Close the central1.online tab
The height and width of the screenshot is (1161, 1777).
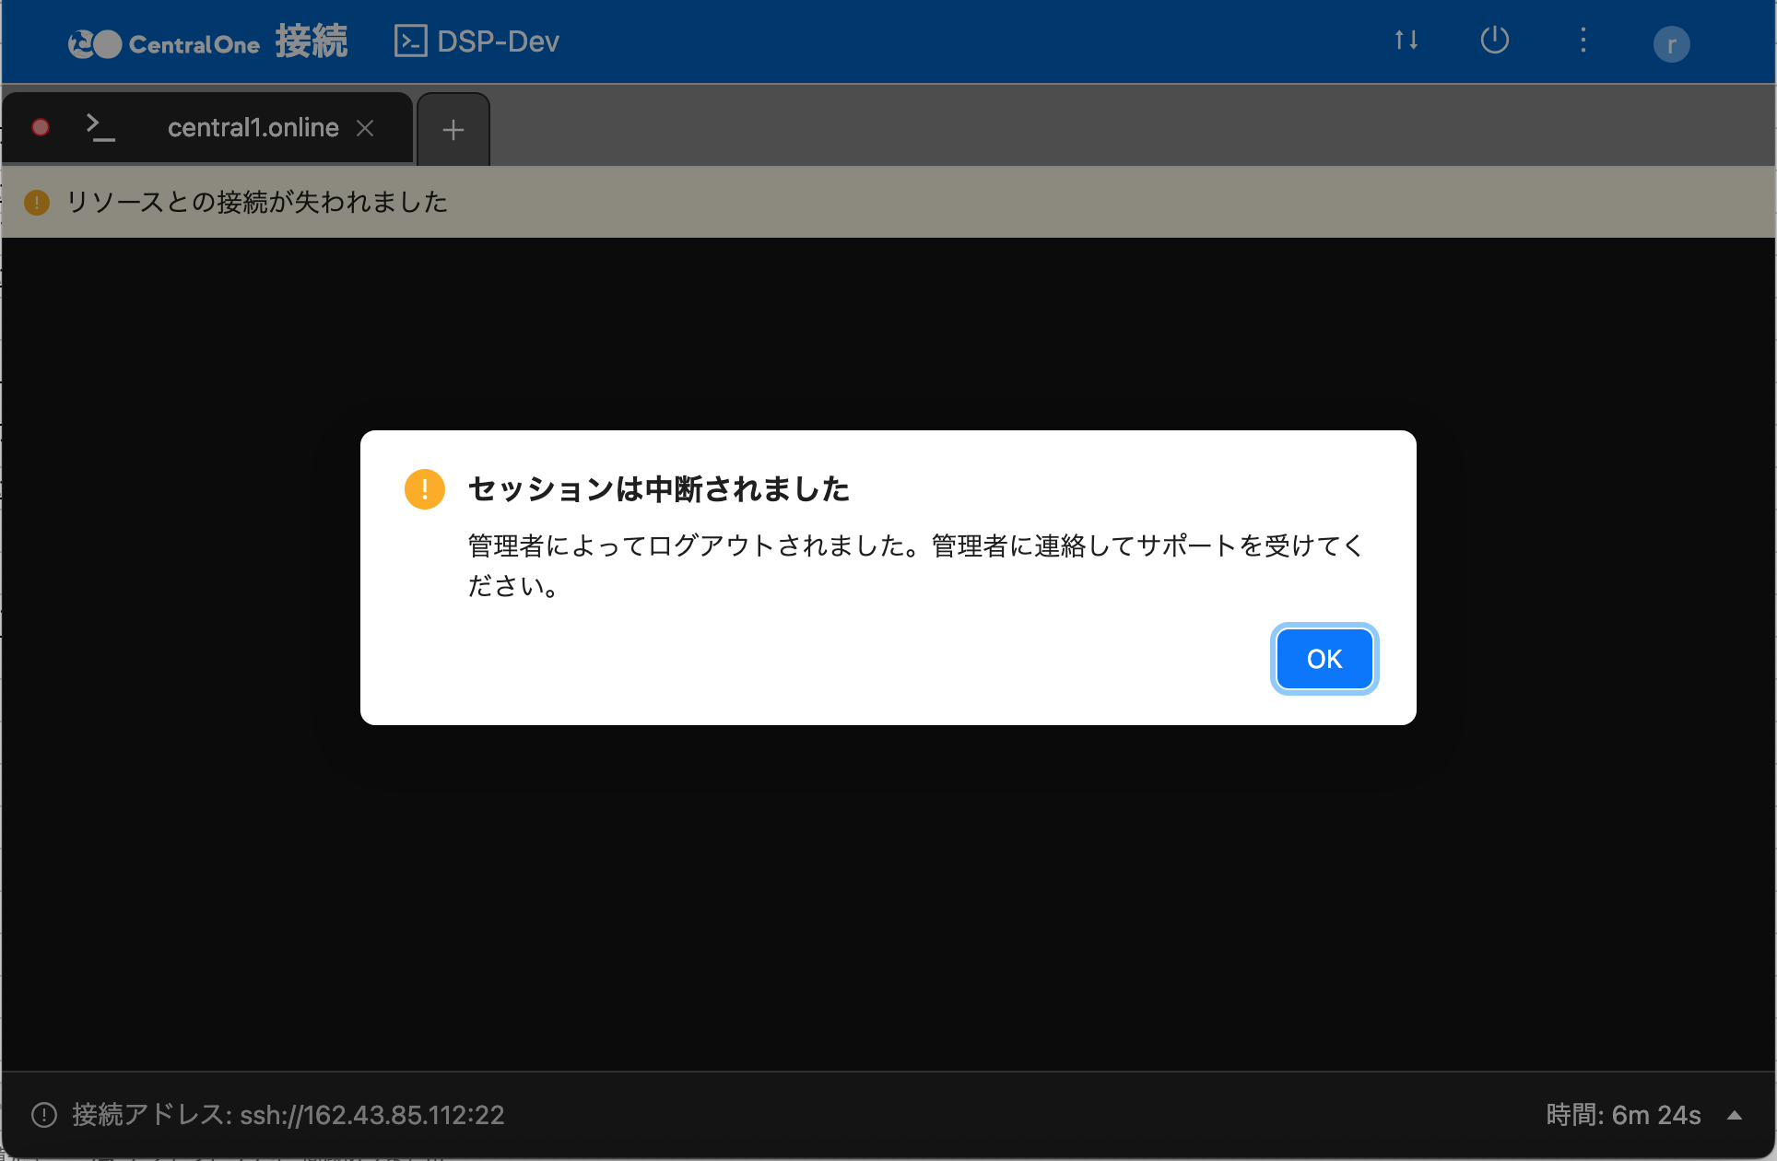pyautogui.click(x=365, y=128)
